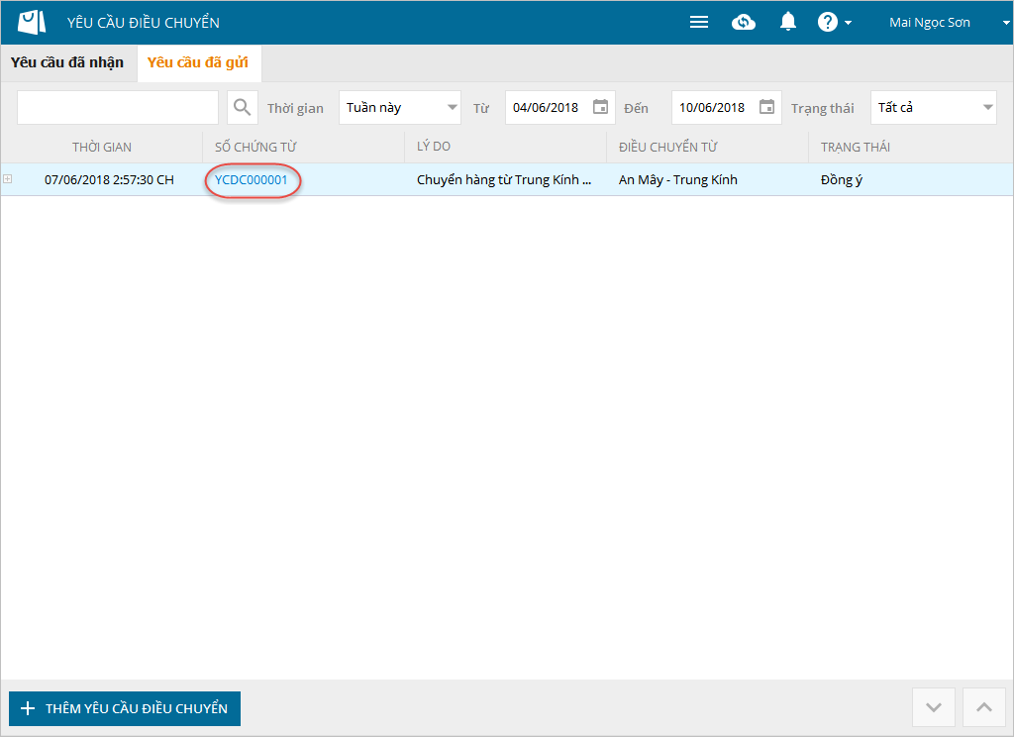This screenshot has height=737, width=1014.
Task: Open the Trạng thái dropdown 'Tất cả'
Action: [933, 107]
